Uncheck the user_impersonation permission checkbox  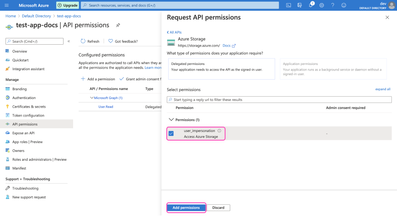171,133
